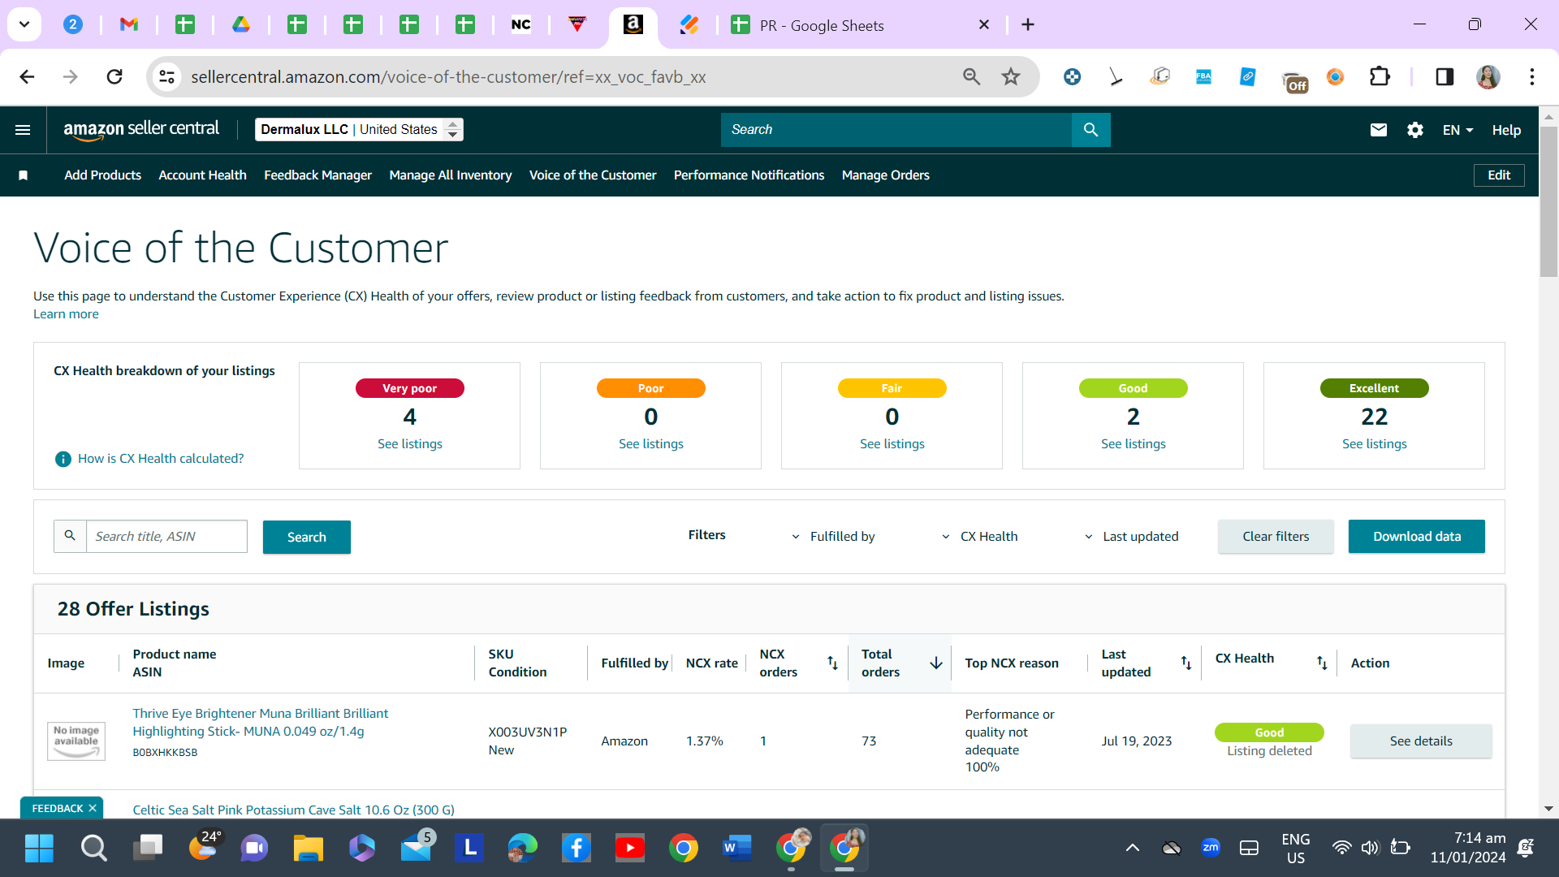See listings under Good card
Viewport: 1559px width, 877px height.
pos(1134,444)
